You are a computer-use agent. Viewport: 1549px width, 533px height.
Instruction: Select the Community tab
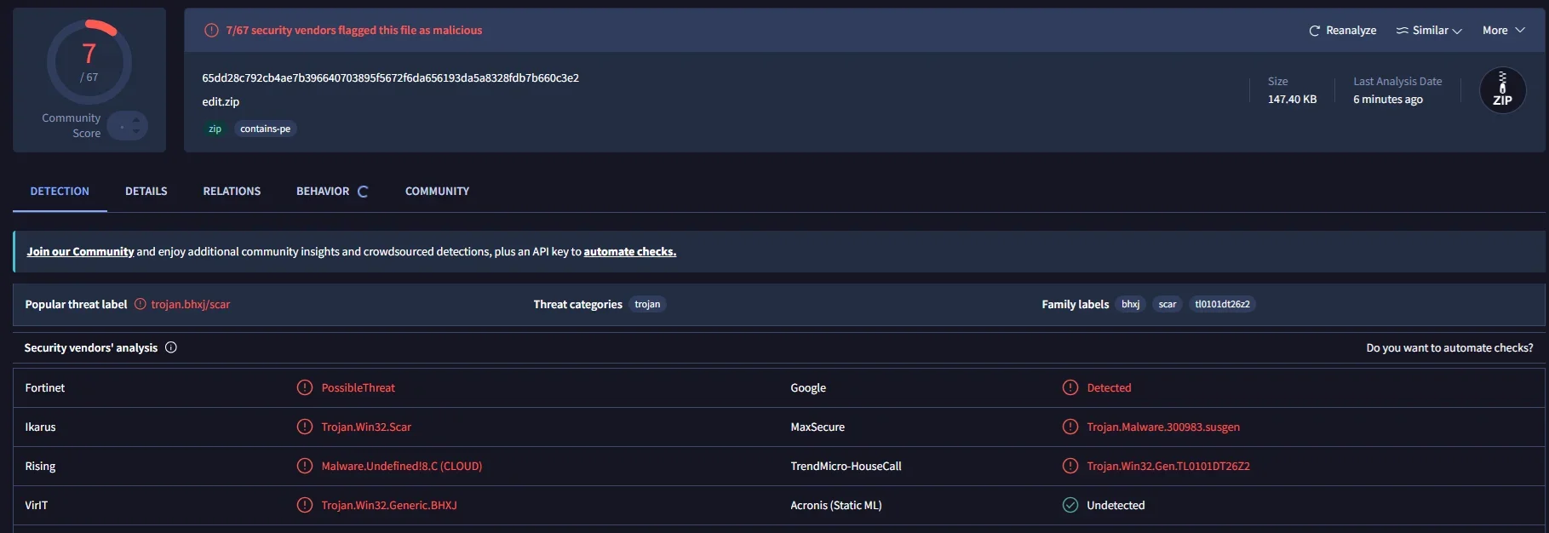click(437, 192)
